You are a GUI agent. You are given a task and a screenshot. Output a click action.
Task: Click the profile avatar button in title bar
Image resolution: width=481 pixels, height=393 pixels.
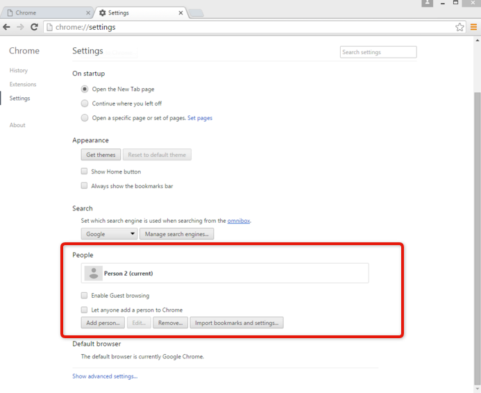tap(428, 3)
